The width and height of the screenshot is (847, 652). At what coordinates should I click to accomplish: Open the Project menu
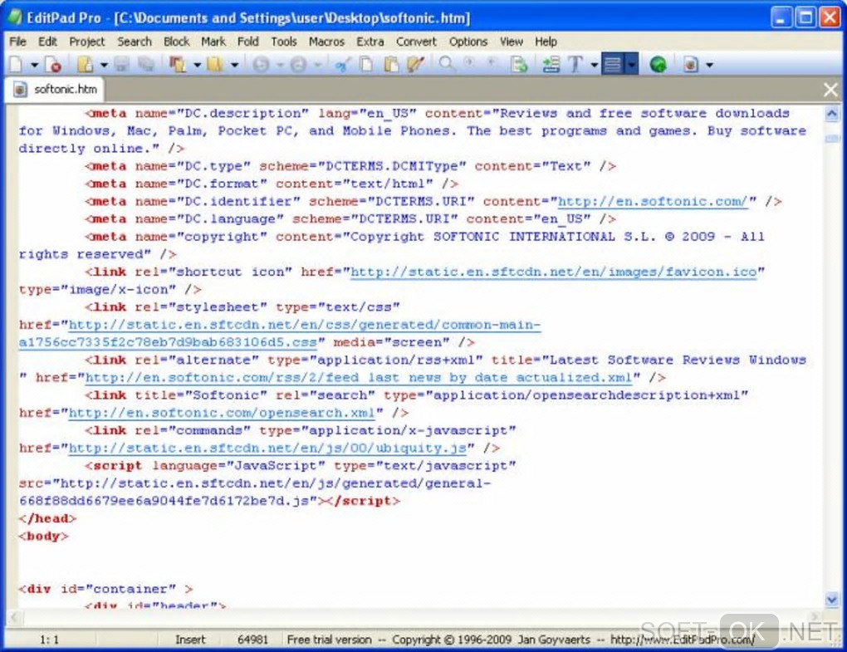click(x=87, y=42)
